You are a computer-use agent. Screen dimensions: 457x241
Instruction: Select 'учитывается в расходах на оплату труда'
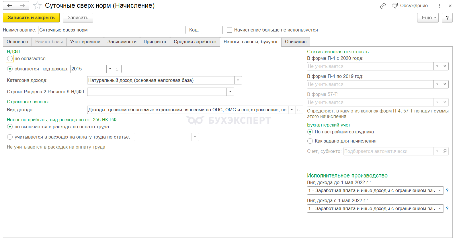[x=10, y=137]
